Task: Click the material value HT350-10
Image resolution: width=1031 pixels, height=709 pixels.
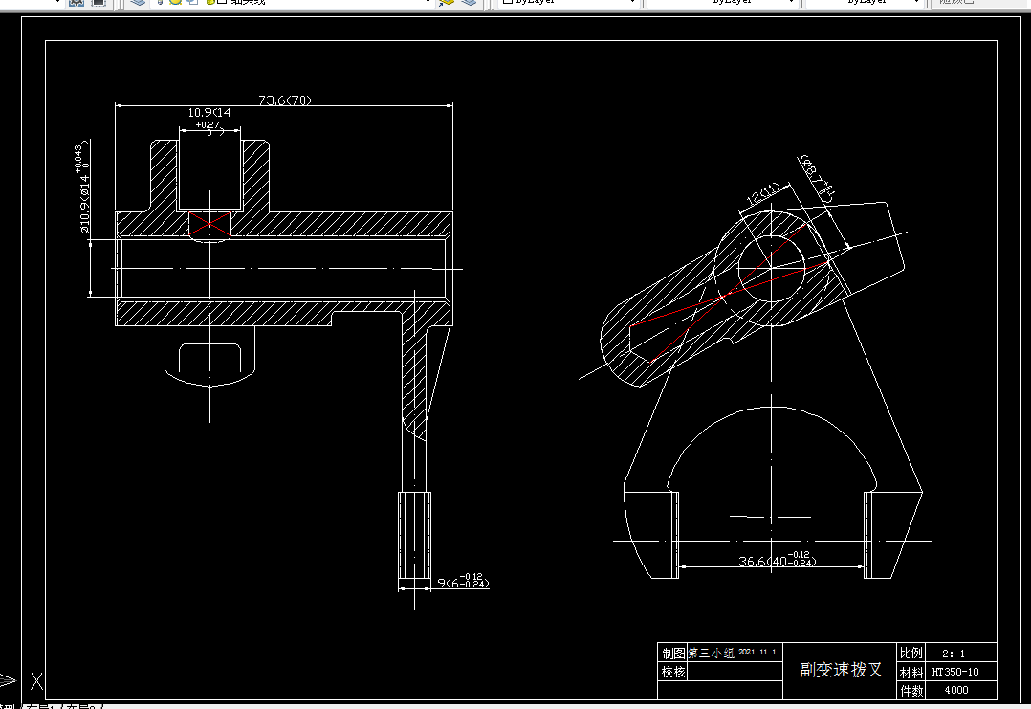Action: coord(955,673)
